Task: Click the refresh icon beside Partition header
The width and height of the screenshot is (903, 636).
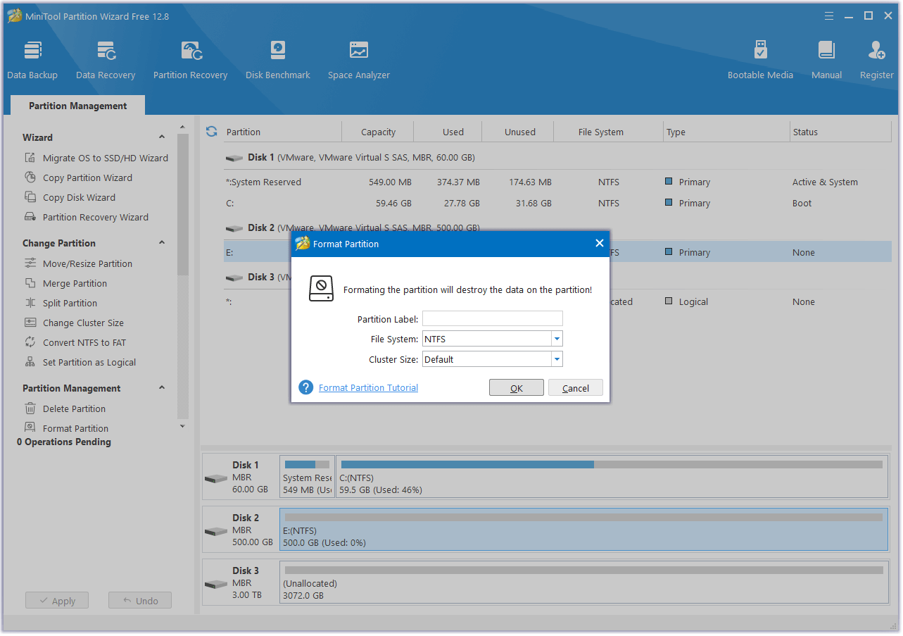Action: (211, 132)
